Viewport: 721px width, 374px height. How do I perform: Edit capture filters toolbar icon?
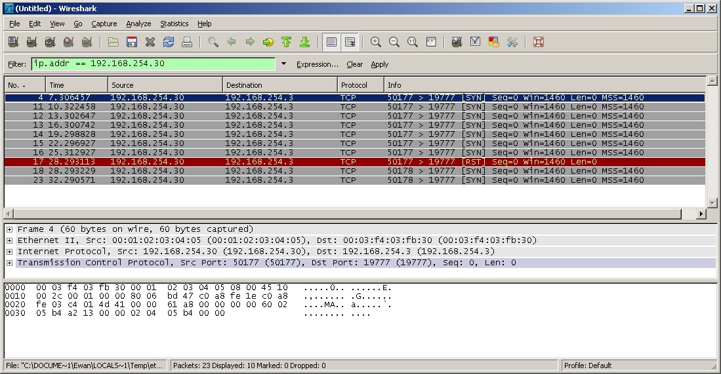pyautogui.click(x=457, y=42)
